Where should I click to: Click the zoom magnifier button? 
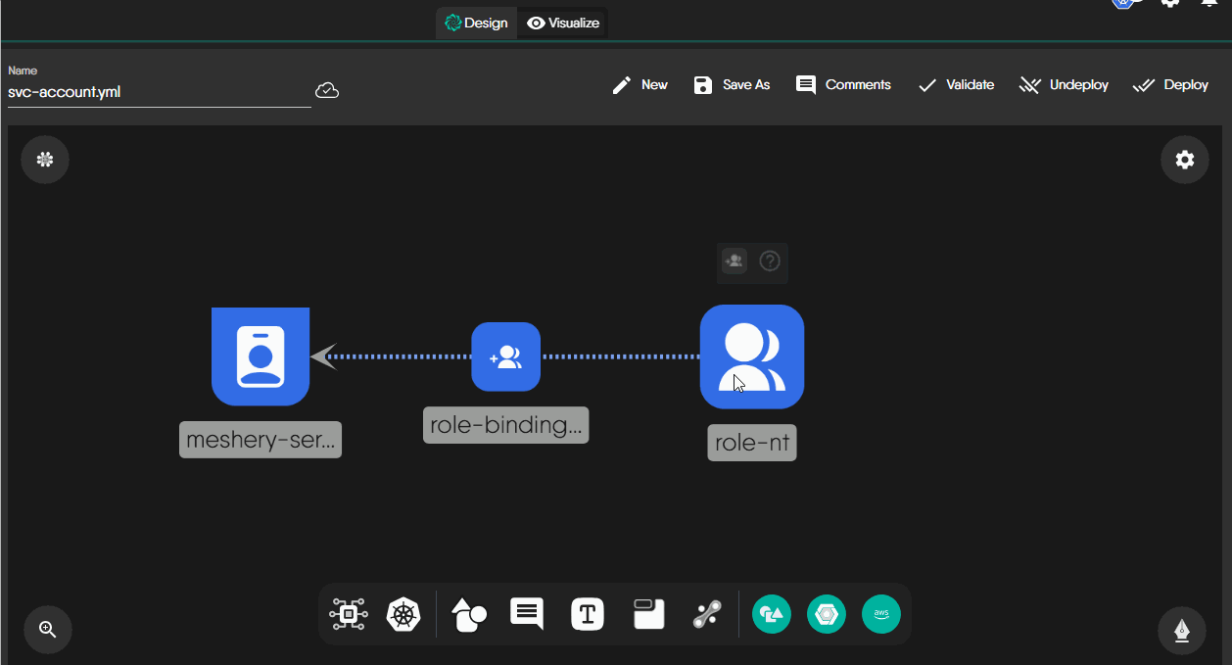(x=48, y=629)
